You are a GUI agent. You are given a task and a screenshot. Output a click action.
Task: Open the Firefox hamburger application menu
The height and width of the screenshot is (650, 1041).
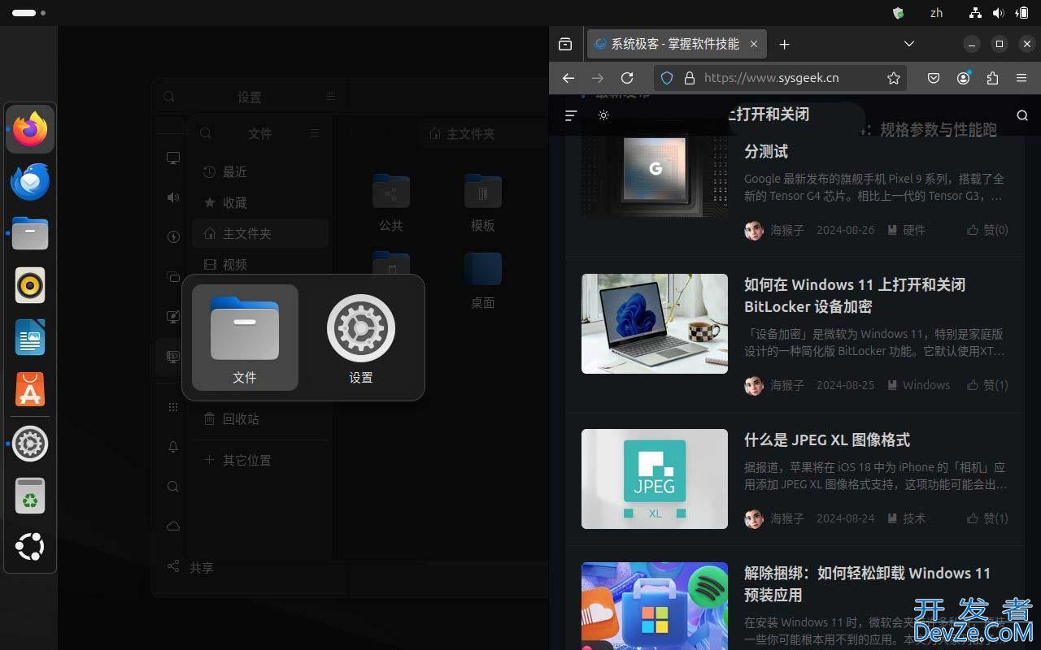click(1021, 78)
